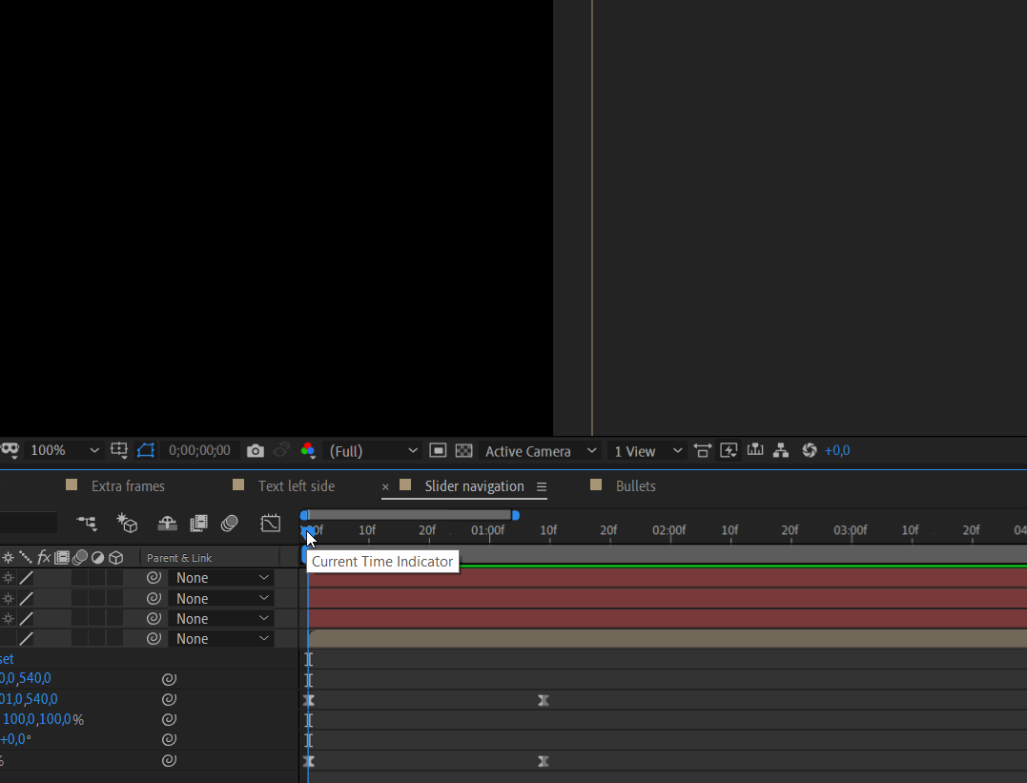The height and width of the screenshot is (783, 1027).
Task: Click the Composition Mini-Flowchart icon
Action: 87,523
